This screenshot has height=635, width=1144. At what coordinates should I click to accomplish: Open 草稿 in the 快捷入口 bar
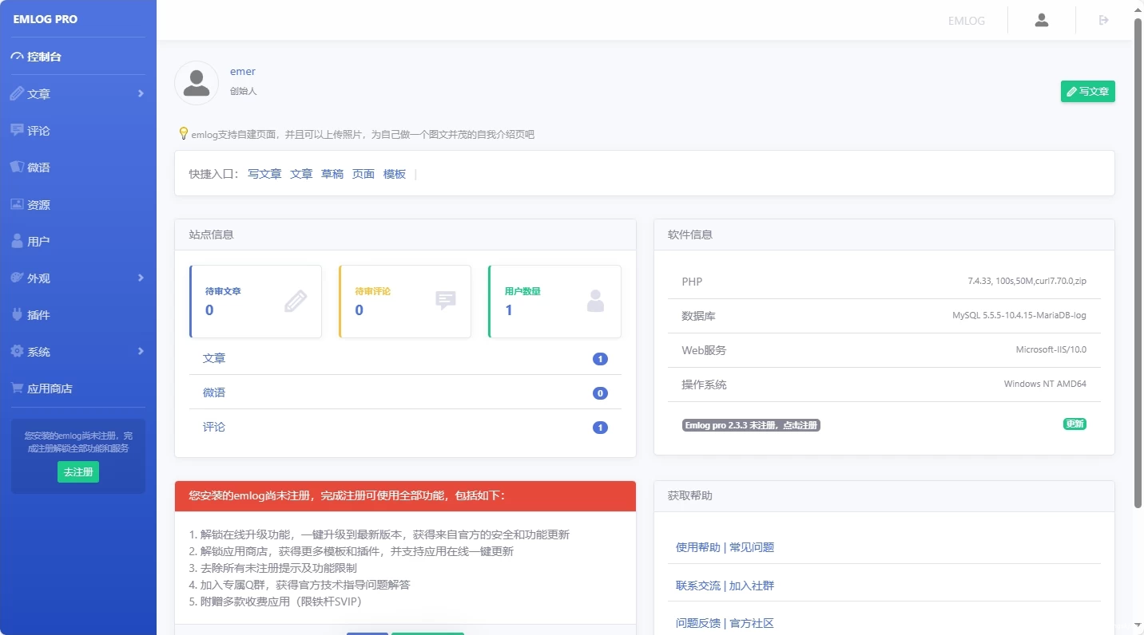point(332,174)
